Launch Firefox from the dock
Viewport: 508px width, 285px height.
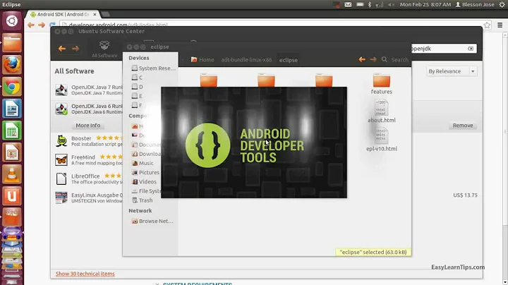pos(12,65)
